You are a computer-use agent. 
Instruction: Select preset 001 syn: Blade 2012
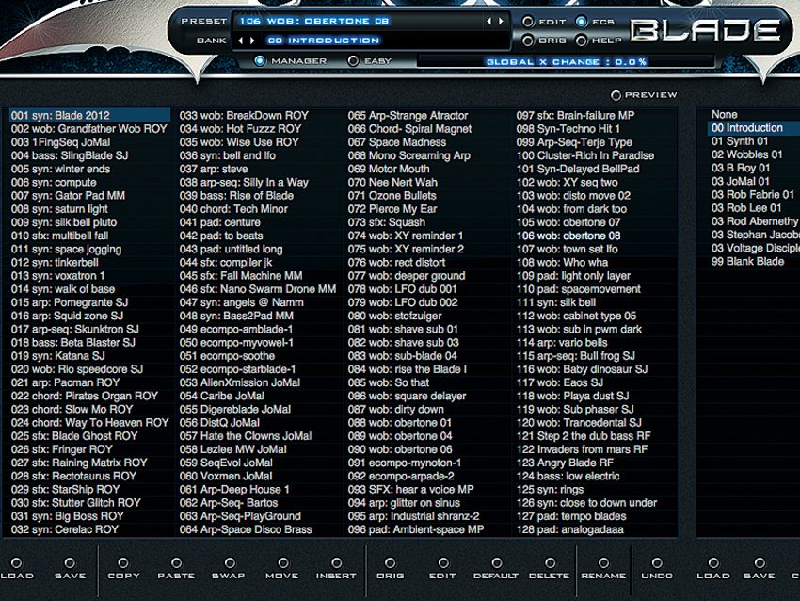click(89, 116)
